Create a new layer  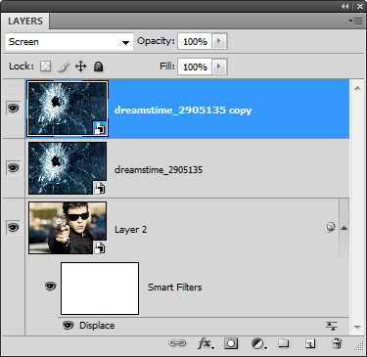(310, 343)
